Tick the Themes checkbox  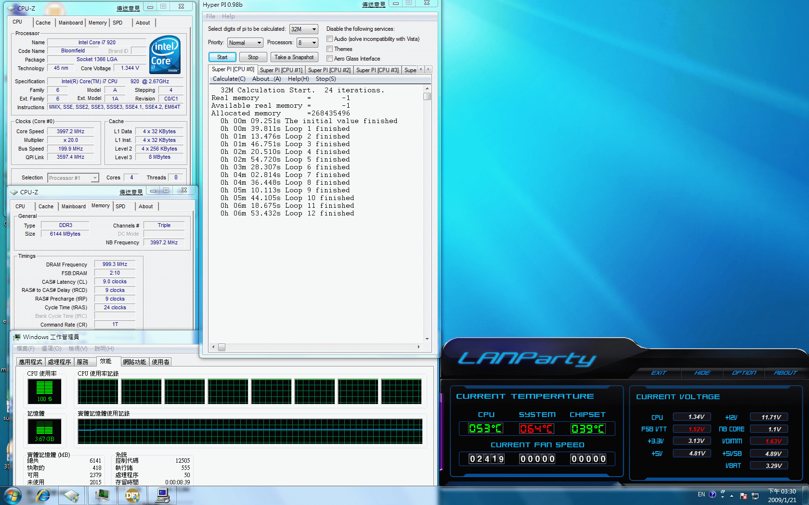coord(330,49)
